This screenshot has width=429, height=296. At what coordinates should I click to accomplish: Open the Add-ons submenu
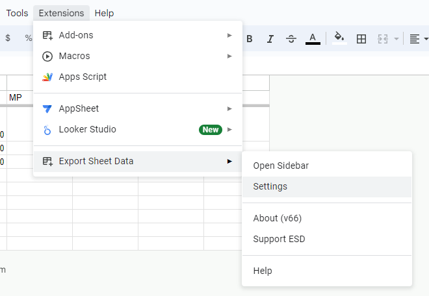pyautogui.click(x=138, y=35)
